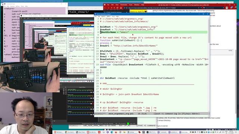Image resolution: width=239 pixels, height=134 pixels.
Task: Open red plus-shaped app icon in taskbar
Action: coord(139,132)
